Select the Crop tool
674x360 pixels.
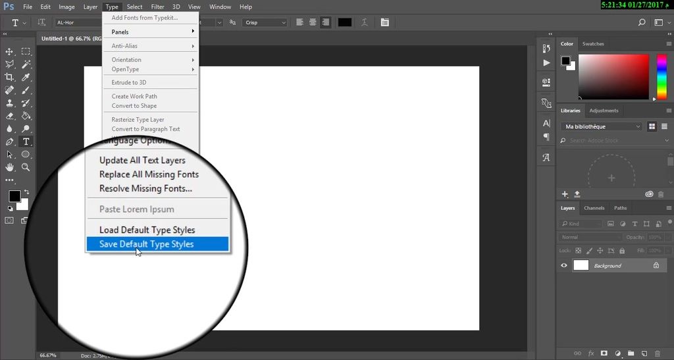pyautogui.click(x=9, y=77)
